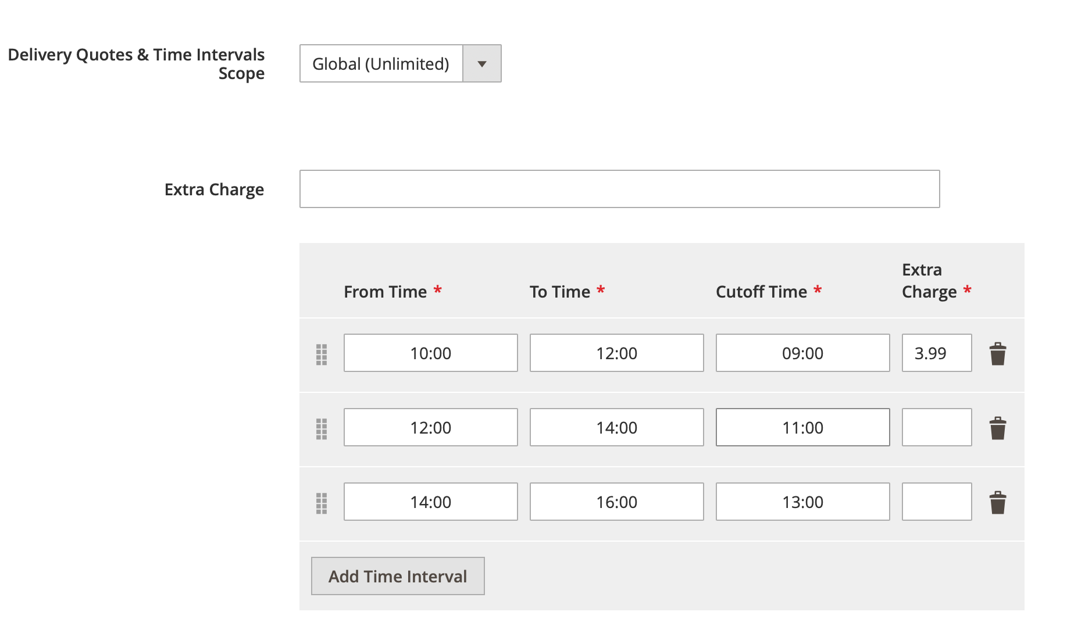Screen dimensions: 1092x644
Task: Edit From Time field showing 10:00
Action: tap(431, 353)
